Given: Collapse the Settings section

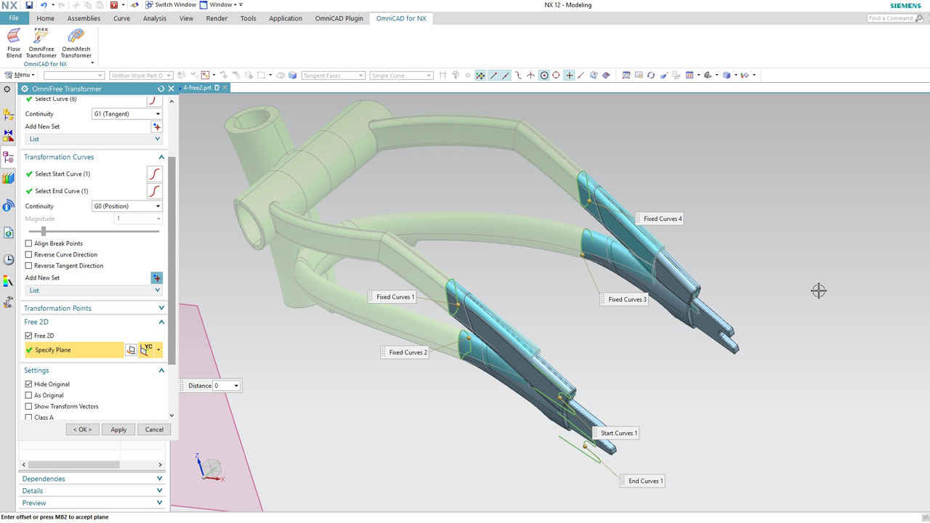Looking at the screenshot, I should 161,370.
